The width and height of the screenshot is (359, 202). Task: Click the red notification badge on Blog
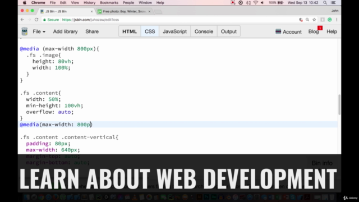click(x=320, y=28)
